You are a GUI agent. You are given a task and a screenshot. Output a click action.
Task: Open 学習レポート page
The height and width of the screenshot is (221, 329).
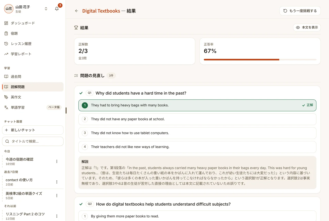point(33,54)
